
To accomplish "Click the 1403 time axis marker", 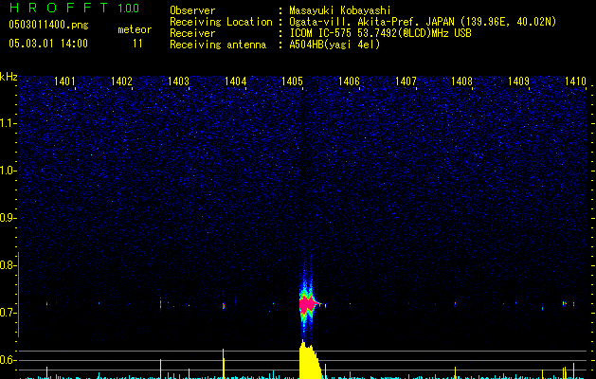I will pyautogui.click(x=178, y=81).
